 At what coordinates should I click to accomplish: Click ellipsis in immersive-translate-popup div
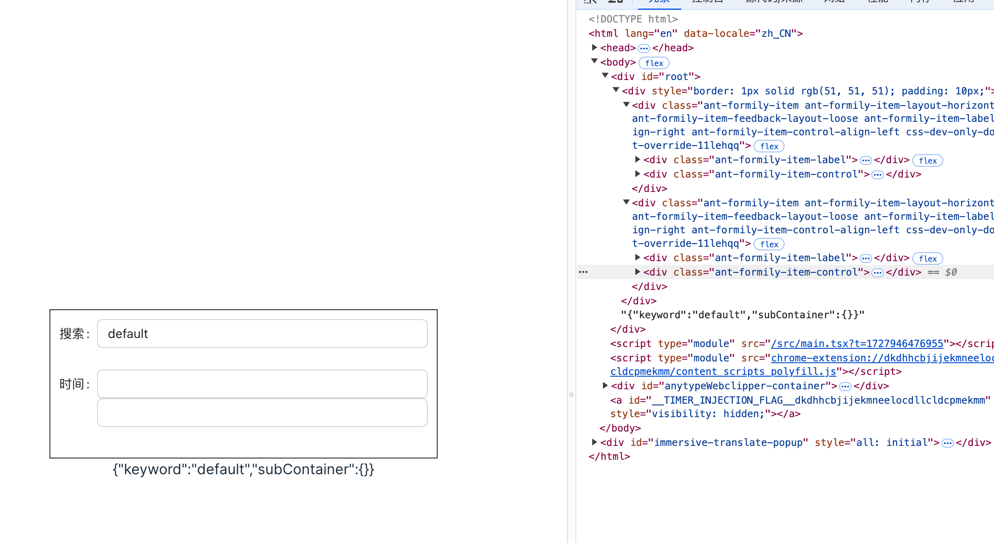click(x=947, y=443)
